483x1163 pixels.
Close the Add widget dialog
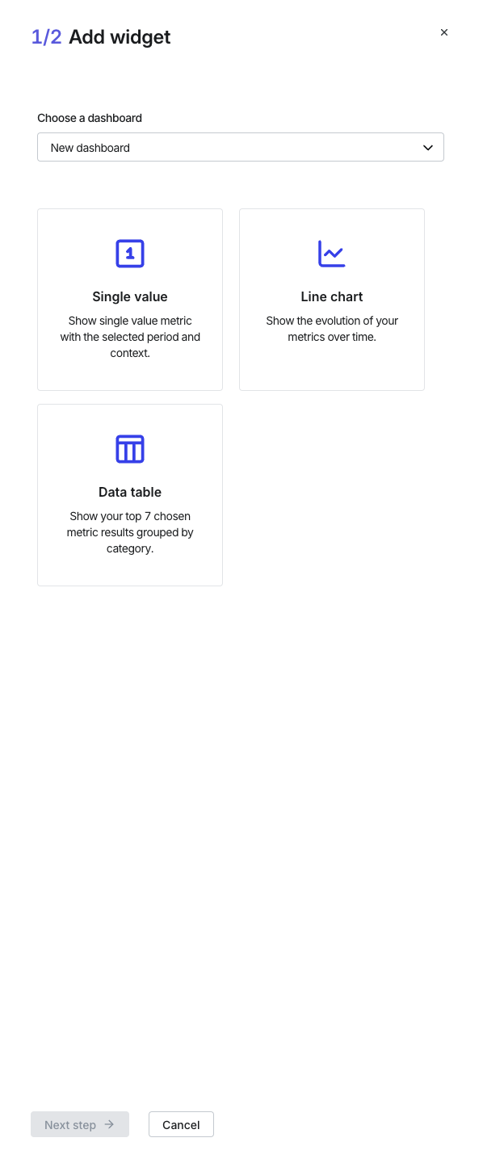(444, 32)
